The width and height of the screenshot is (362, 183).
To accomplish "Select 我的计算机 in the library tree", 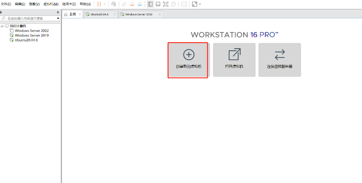I will click(x=18, y=26).
